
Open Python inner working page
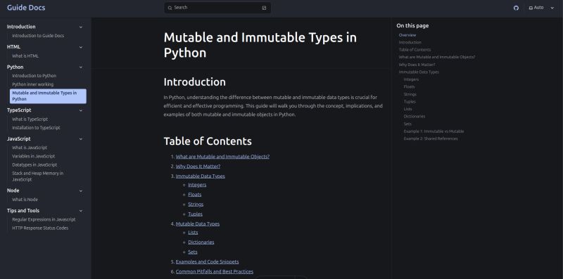32,84
